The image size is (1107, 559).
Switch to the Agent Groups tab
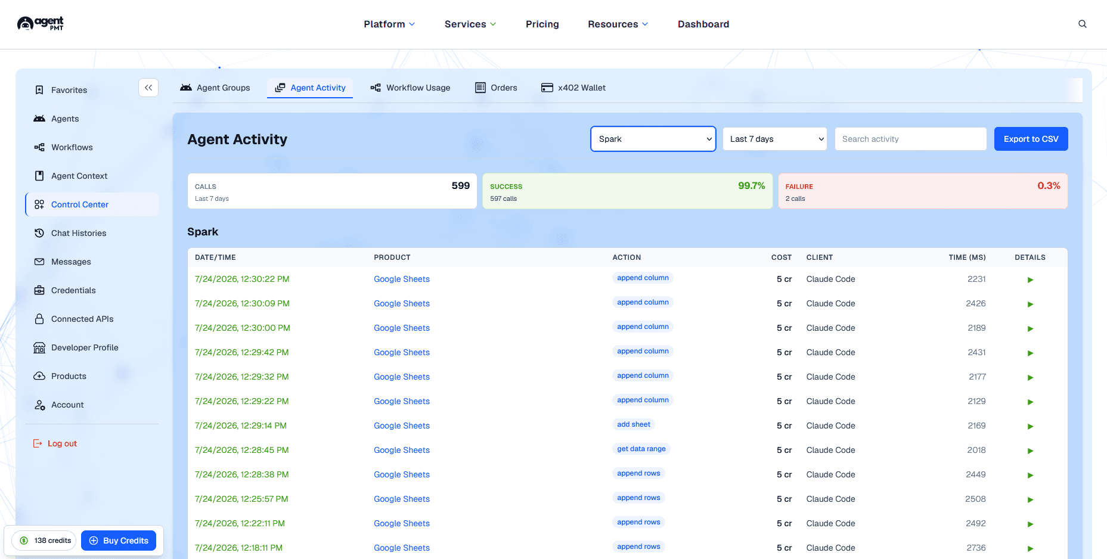pyautogui.click(x=215, y=88)
